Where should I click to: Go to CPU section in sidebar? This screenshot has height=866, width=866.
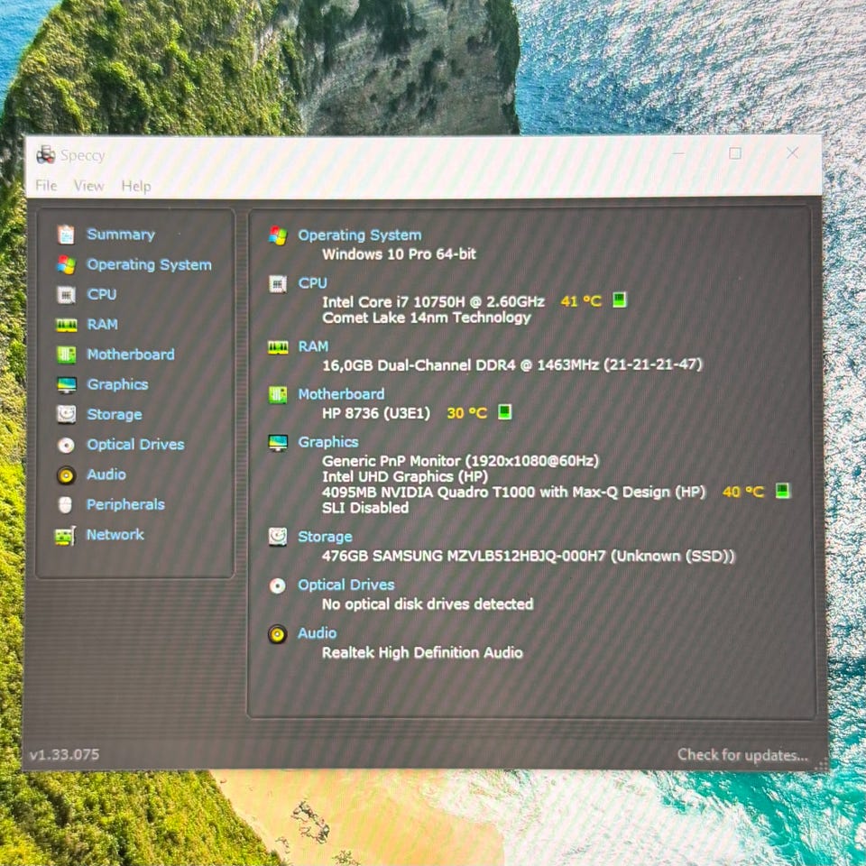click(x=102, y=294)
